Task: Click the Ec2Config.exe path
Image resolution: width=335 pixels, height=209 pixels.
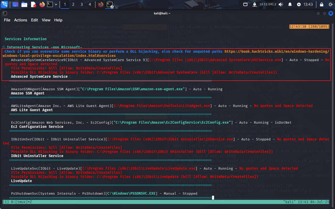Action: tap(172, 122)
